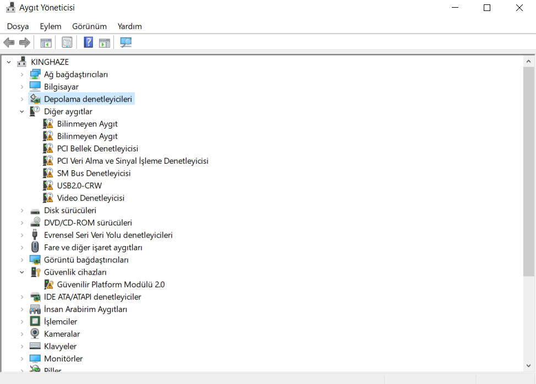Maximize the Aygıt Yöneticisi window

coord(487,8)
